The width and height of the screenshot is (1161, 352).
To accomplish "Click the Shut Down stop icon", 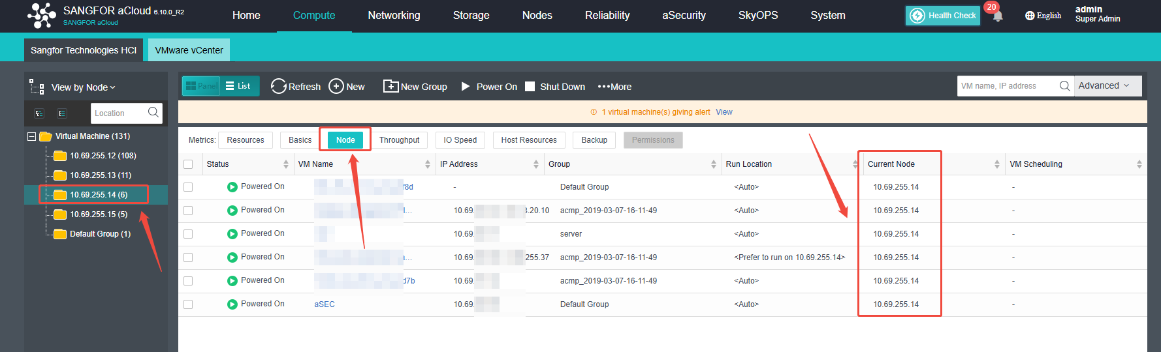I will [530, 87].
